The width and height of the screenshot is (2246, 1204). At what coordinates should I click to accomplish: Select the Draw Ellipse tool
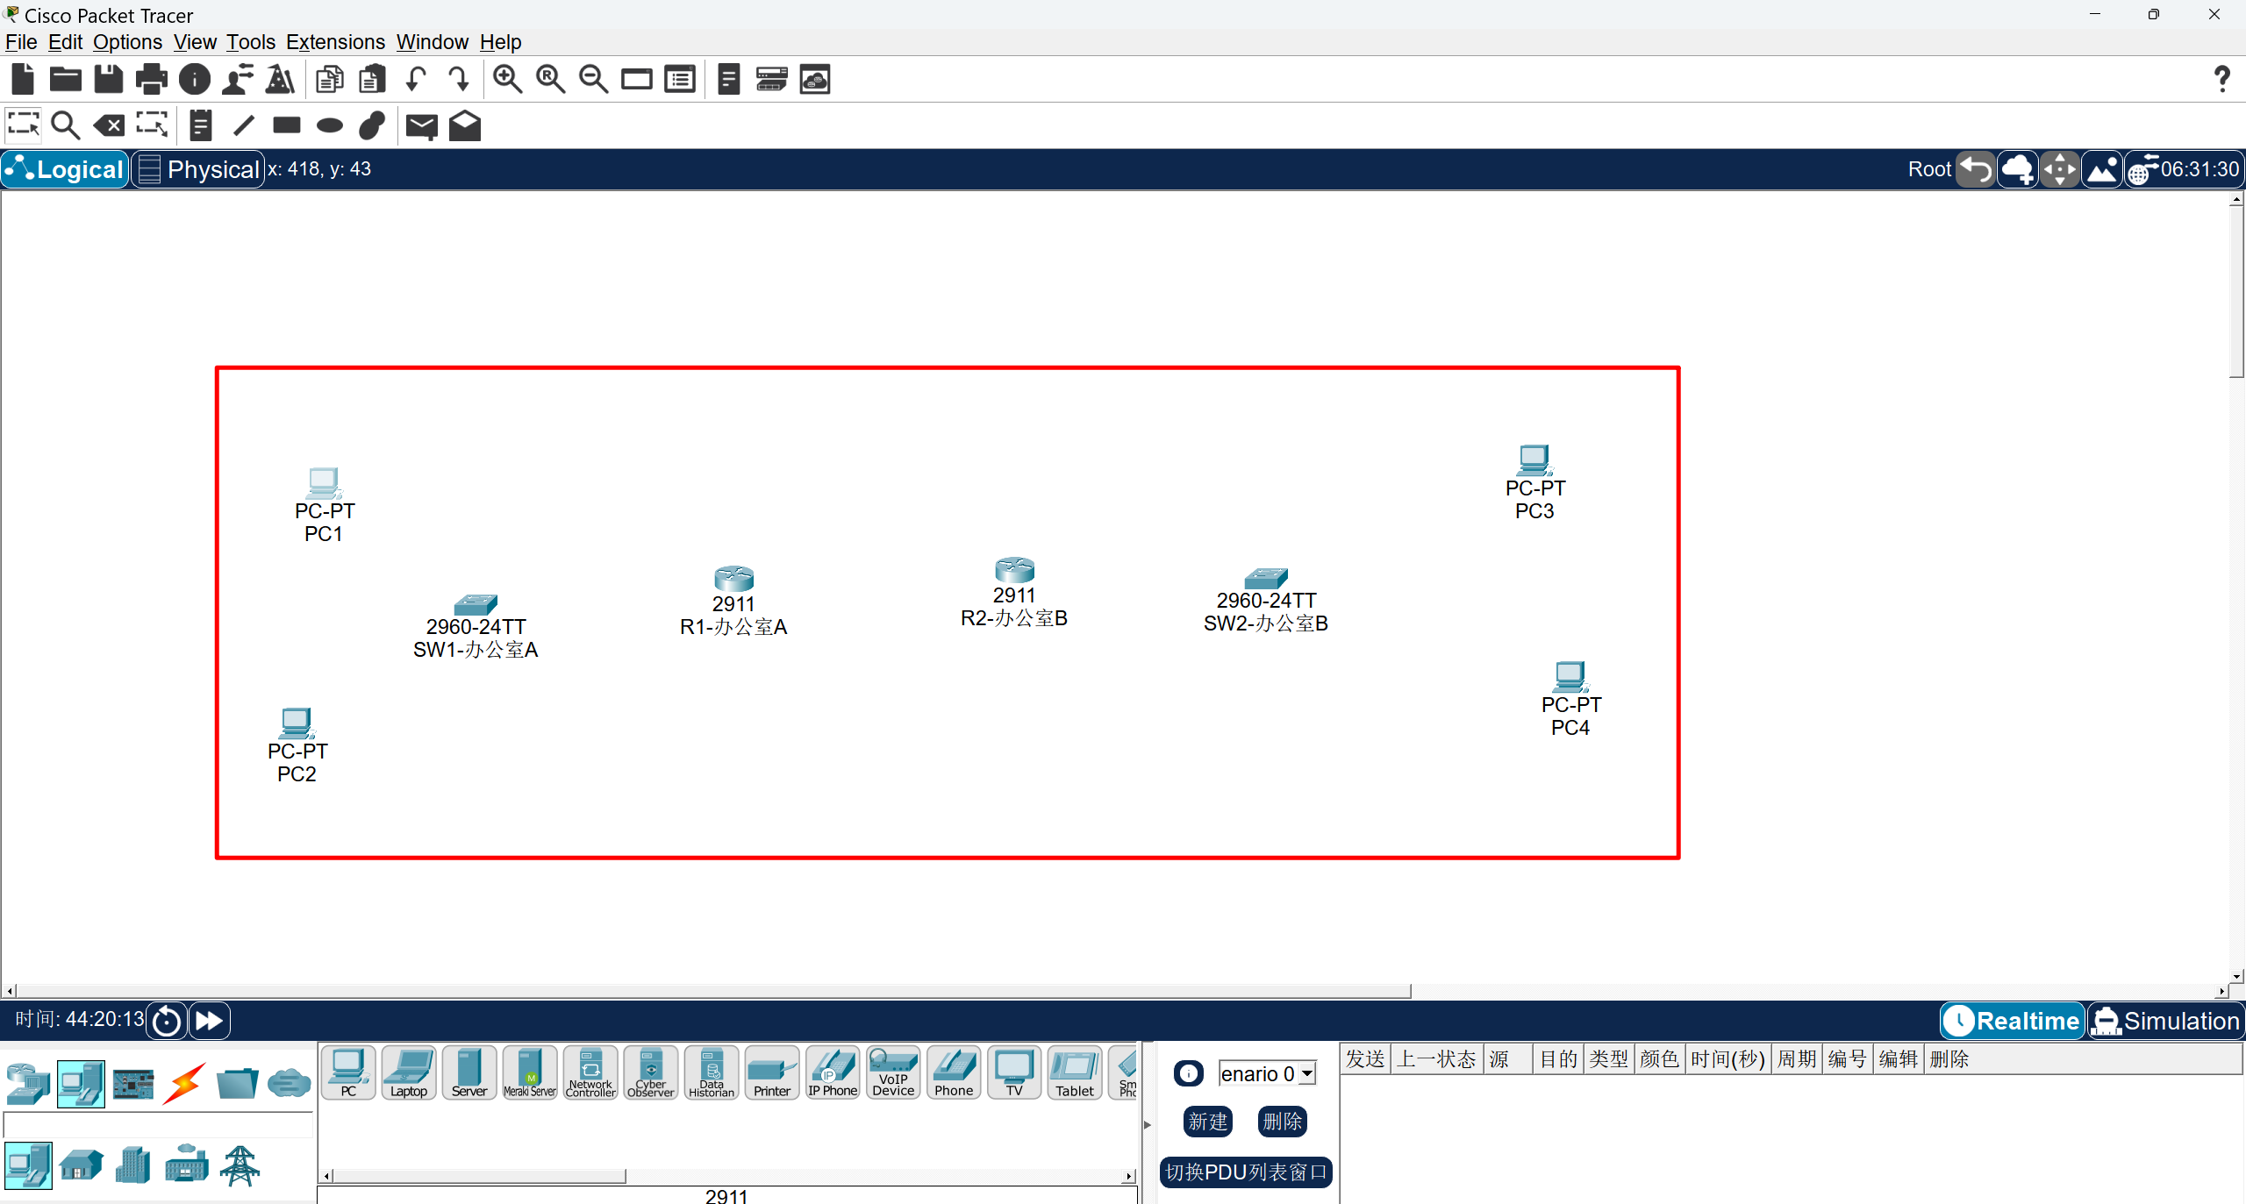pos(330,125)
